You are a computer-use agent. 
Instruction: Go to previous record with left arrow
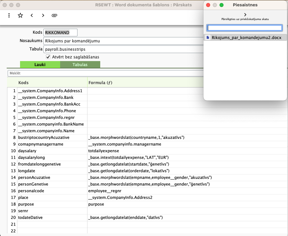pyautogui.click(x=32, y=15)
